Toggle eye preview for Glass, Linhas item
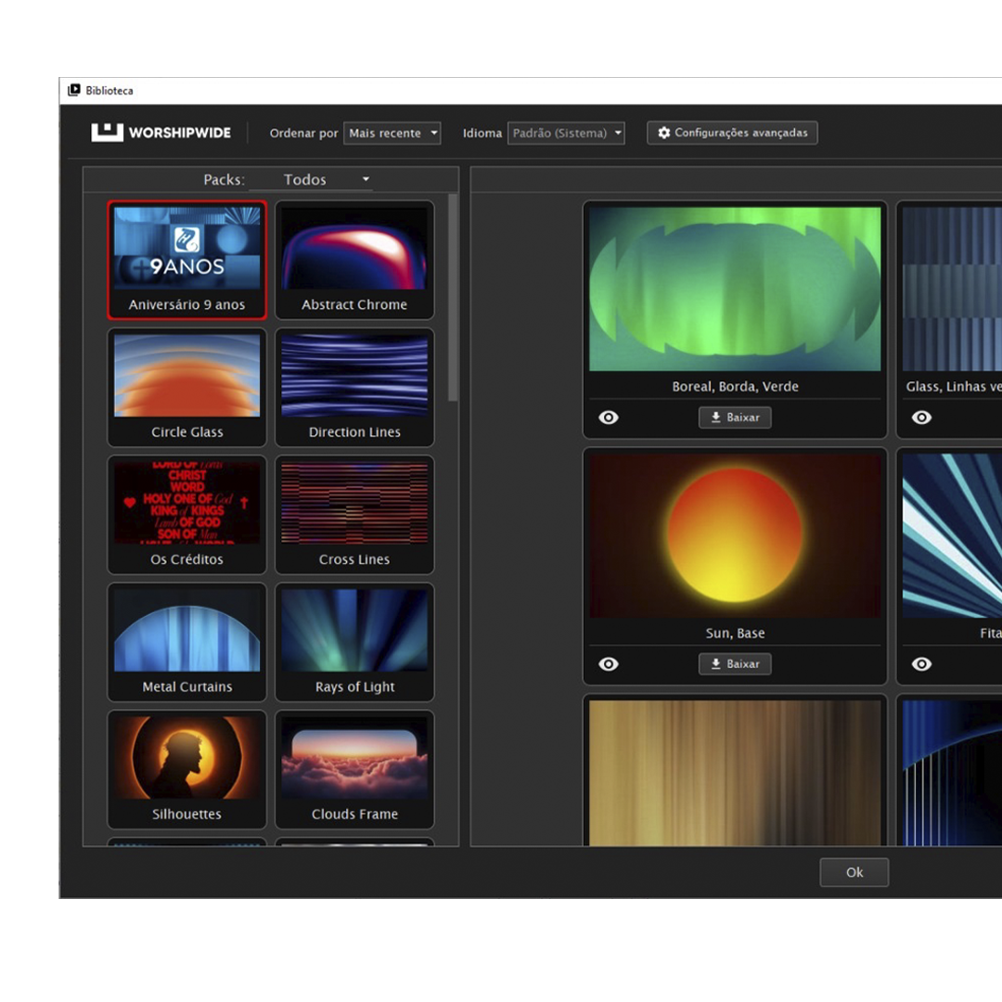 pos(921,417)
